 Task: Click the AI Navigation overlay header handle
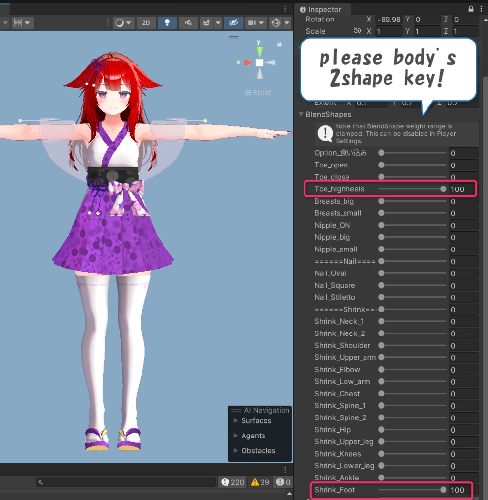click(x=236, y=410)
